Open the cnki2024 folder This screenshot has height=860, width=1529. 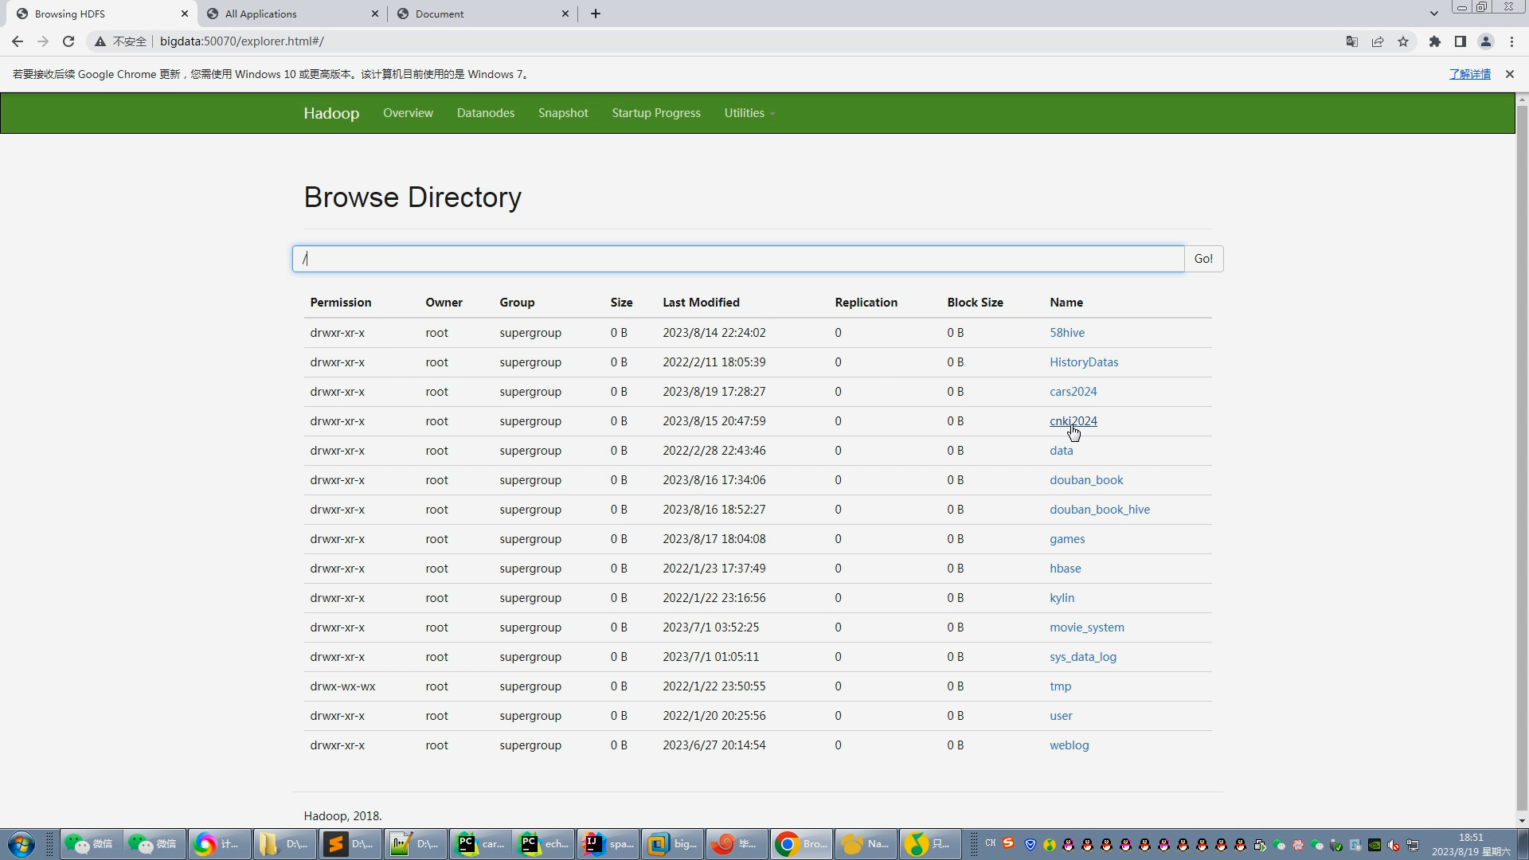1073,420
